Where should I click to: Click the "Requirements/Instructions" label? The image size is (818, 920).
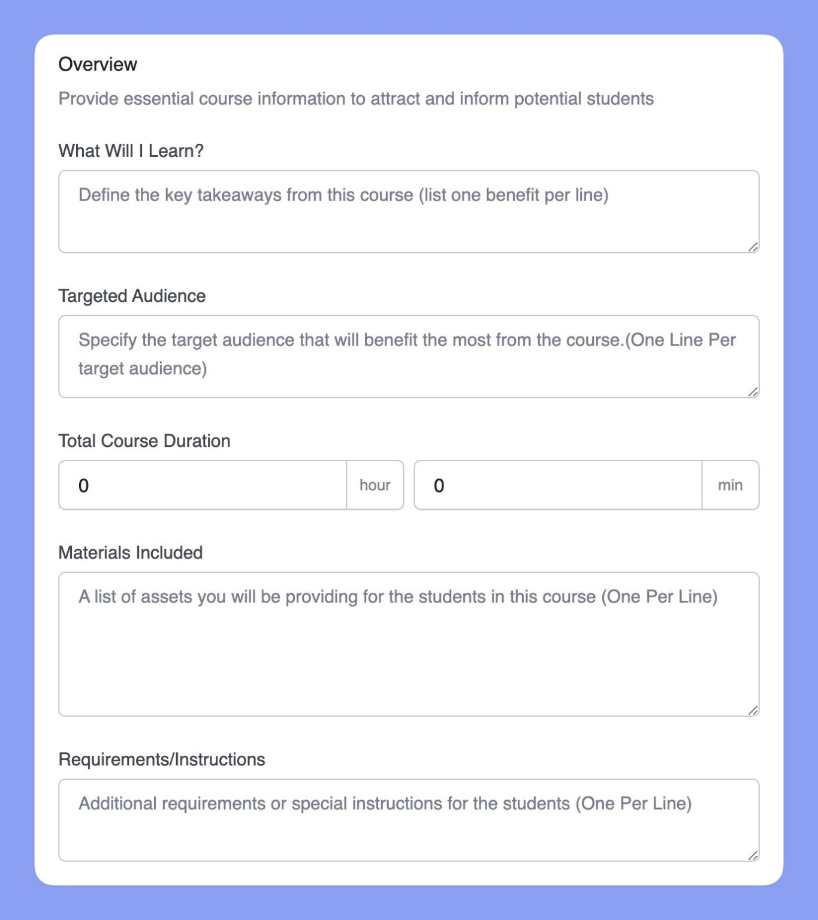click(x=161, y=759)
